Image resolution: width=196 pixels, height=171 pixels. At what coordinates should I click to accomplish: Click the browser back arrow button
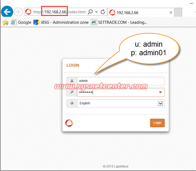point(7,12)
